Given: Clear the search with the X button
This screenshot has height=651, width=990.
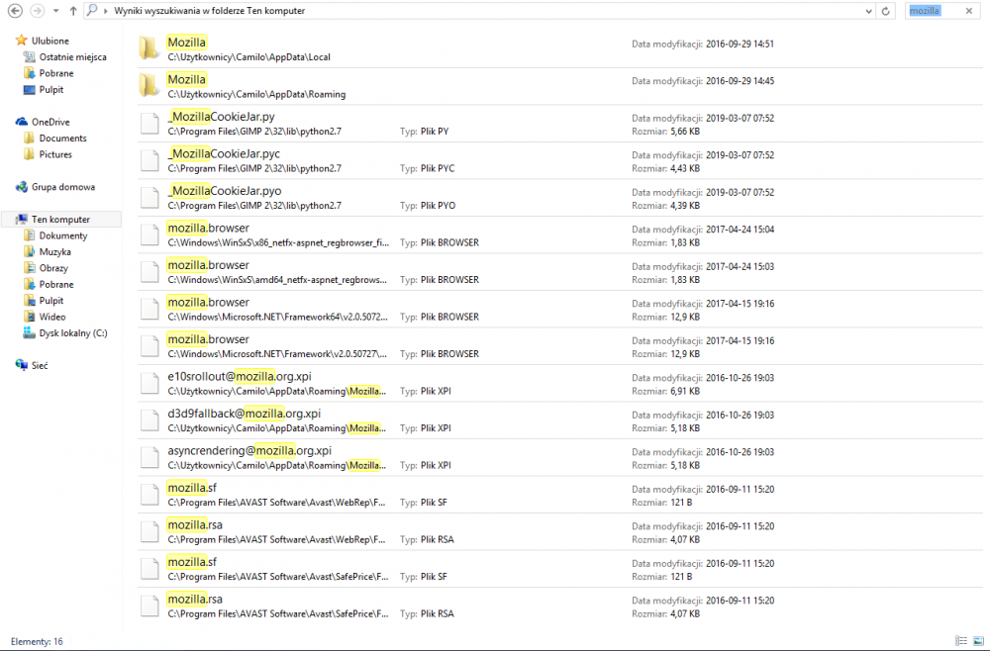Looking at the screenshot, I should 969,11.
